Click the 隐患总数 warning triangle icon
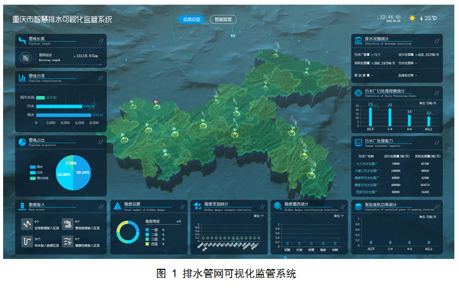 (118, 206)
